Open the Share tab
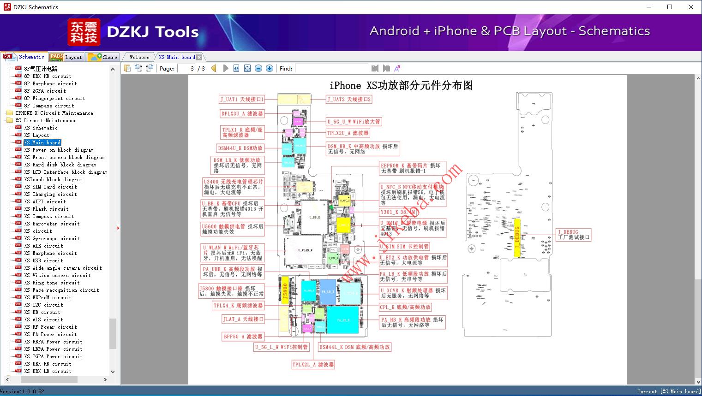702x396 pixels. click(x=102, y=57)
